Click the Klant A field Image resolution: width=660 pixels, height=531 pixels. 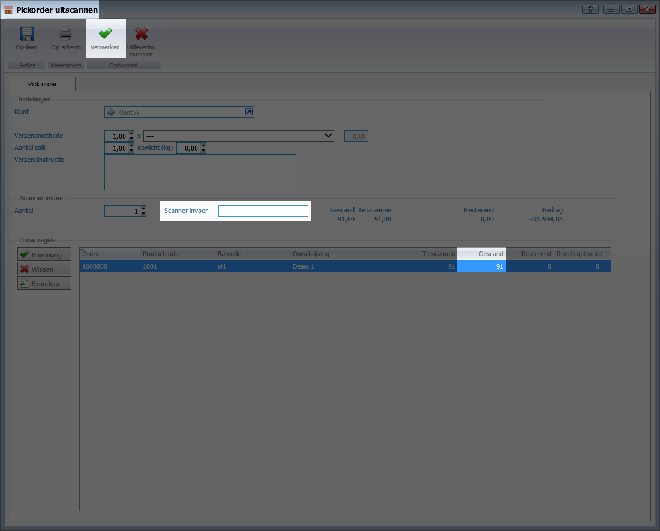[174, 112]
